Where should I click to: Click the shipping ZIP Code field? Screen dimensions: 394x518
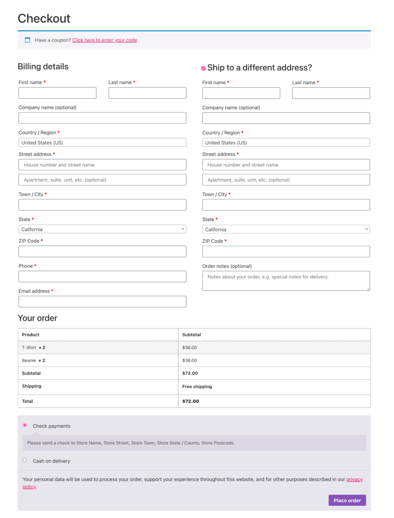point(286,251)
